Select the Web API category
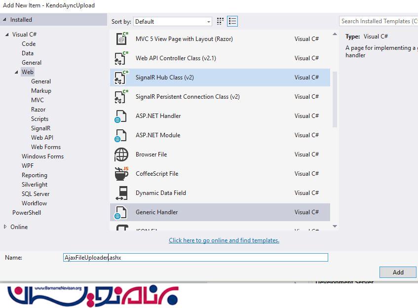 coord(42,137)
